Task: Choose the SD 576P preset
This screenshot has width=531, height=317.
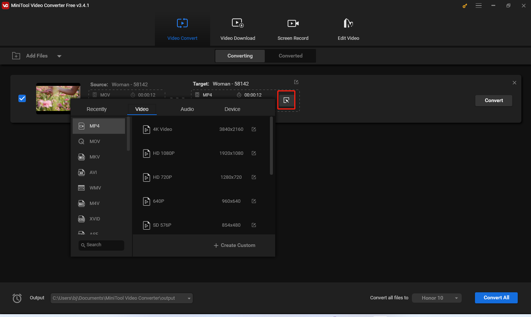Action: point(201,225)
